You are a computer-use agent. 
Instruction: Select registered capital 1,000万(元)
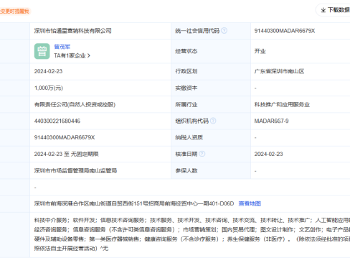(x=49, y=88)
